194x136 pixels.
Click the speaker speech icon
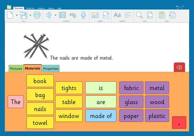pyautogui.click(x=49, y=15)
